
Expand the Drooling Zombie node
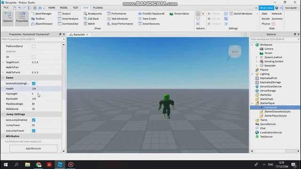pyautogui.click(x=256, y=61)
